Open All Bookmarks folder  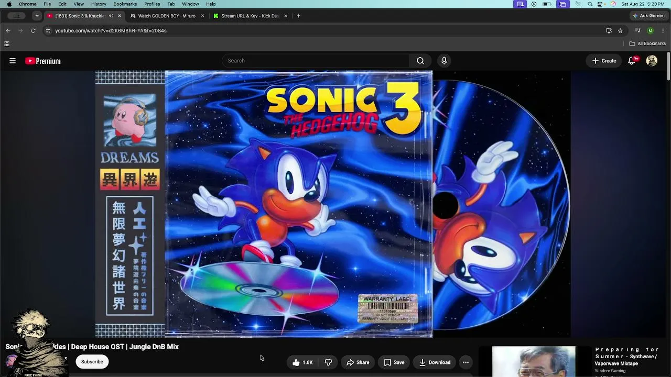coord(647,43)
